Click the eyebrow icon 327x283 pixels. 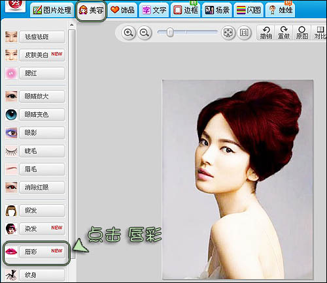[x=11, y=170]
